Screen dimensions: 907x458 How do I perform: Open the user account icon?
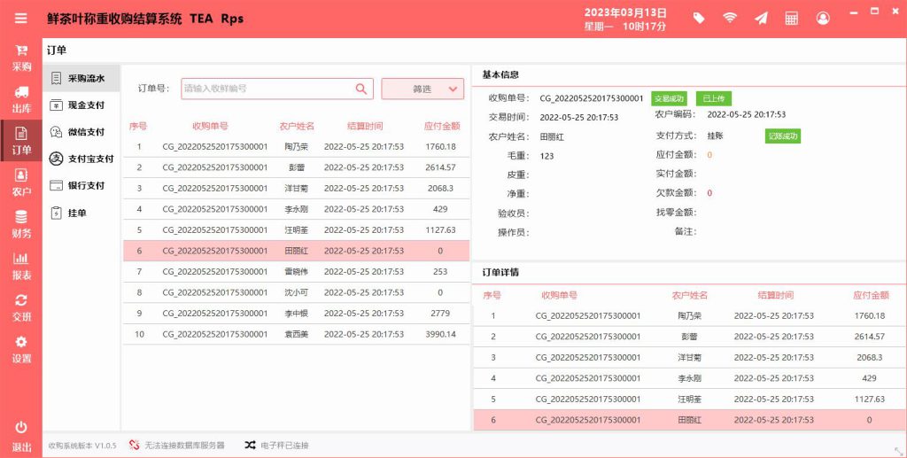pyautogui.click(x=823, y=18)
